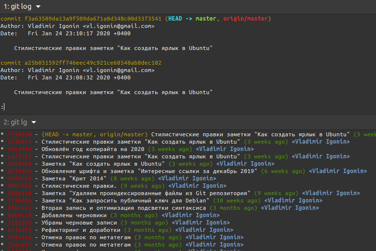This screenshot has height=251, width=376.
Task: Click commit line 'Обновлён год копирайта на 2020'
Action: click(93, 149)
